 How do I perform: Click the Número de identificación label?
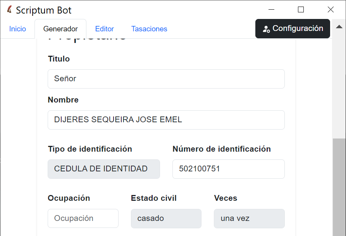[222, 149]
